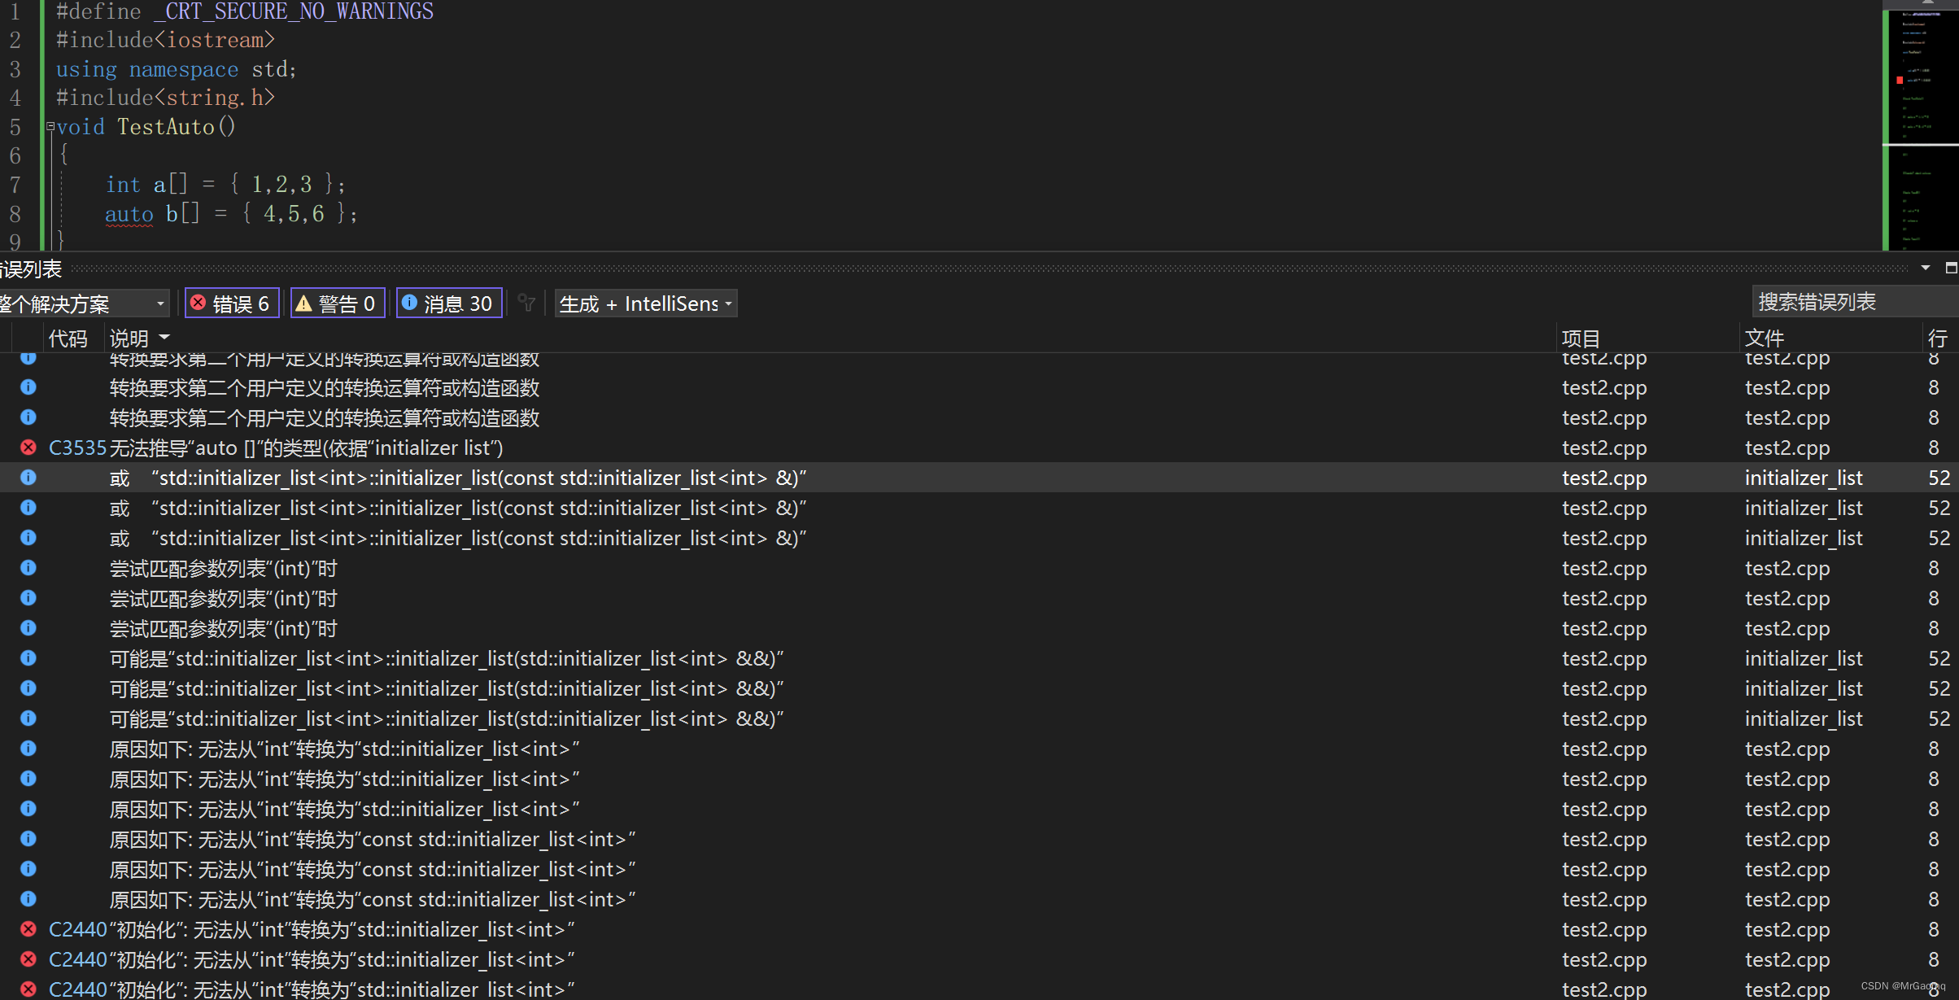This screenshot has width=1959, height=1000.
Task: Select the first '尝试匹配参数列表' message
Action: (224, 568)
